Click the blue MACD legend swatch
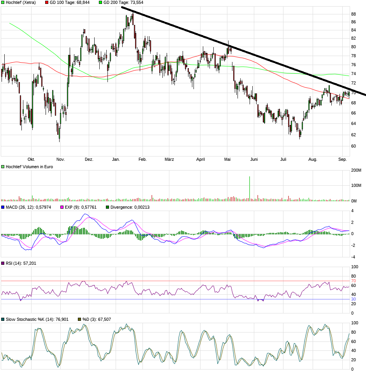 pyautogui.click(x=3, y=207)
